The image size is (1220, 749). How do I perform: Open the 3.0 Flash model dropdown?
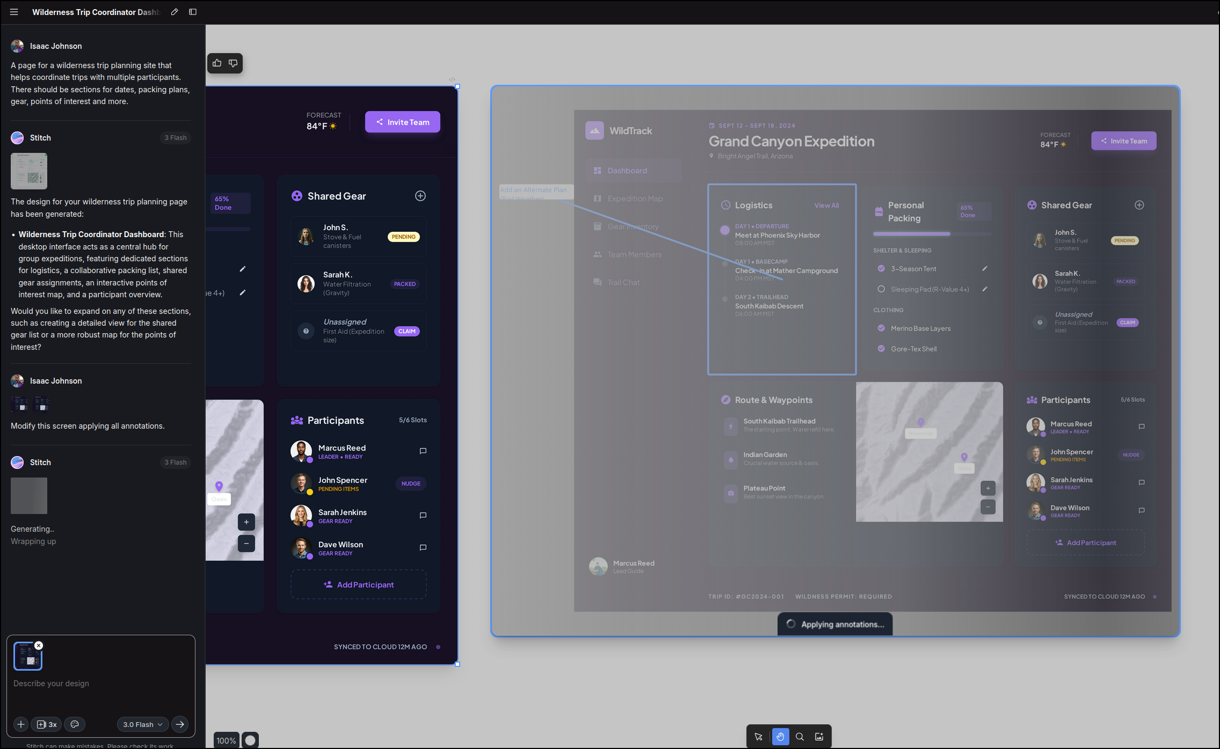point(142,724)
